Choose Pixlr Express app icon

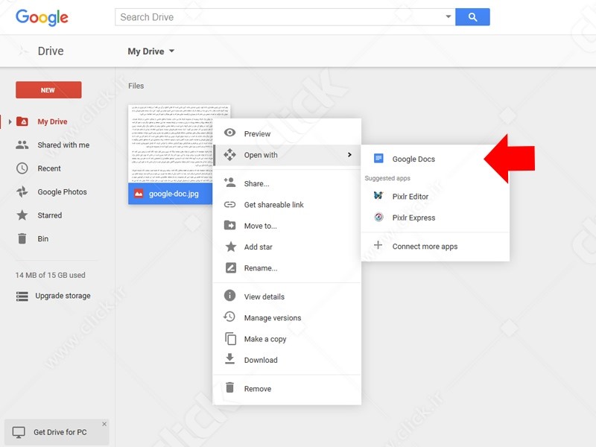(x=378, y=218)
